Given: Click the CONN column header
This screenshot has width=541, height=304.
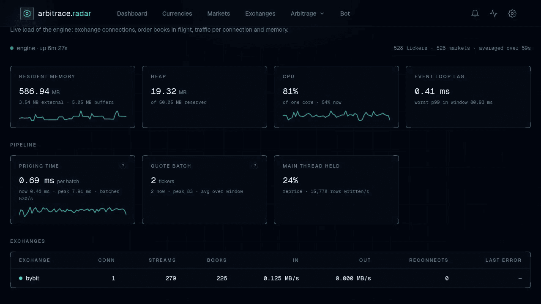Looking at the screenshot, I should click(107, 260).
